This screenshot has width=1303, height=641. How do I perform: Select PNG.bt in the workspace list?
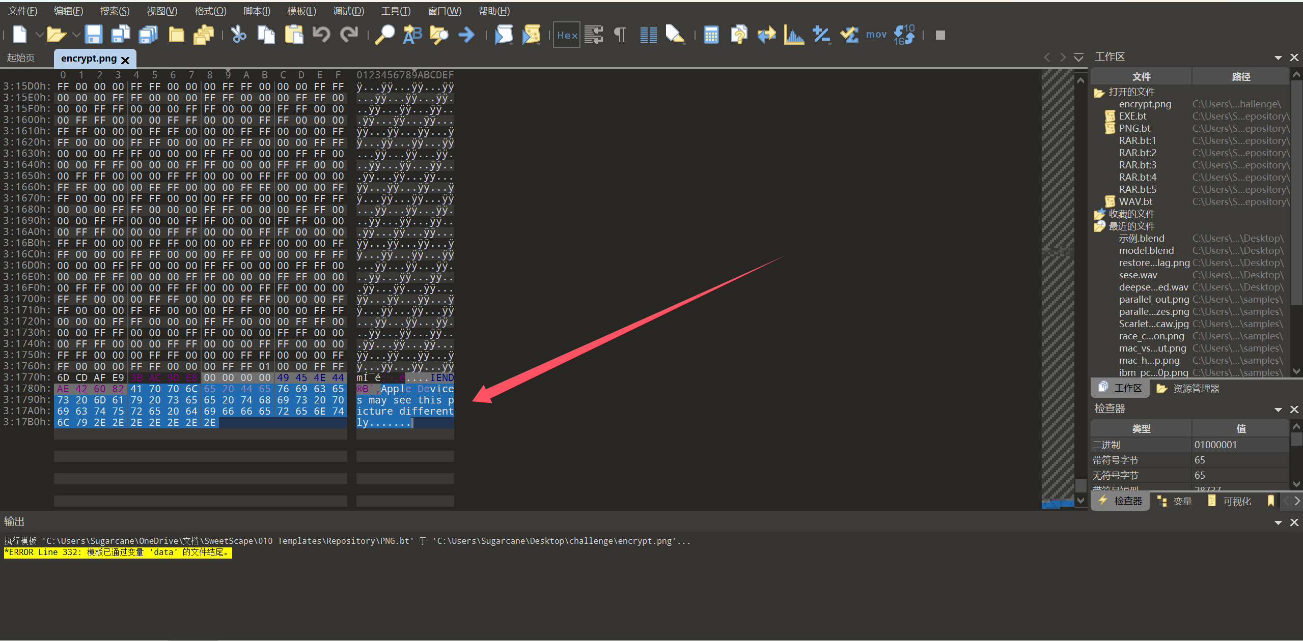tap(1134, 128)
